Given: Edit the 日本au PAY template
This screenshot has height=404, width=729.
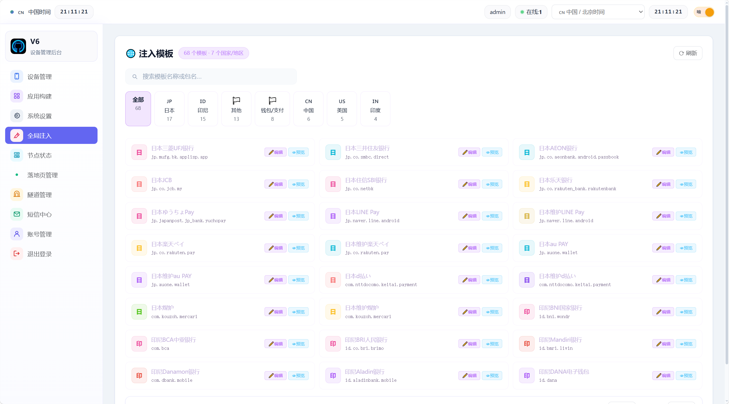Looking at the screenshot, I should [664, 248].
